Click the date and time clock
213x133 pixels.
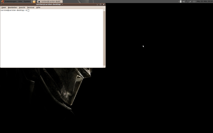point(205,2)
